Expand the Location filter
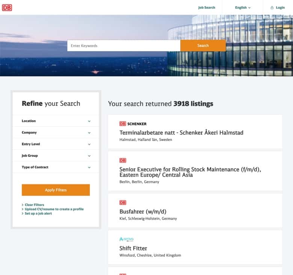293x275 pixels. [56, 121]
